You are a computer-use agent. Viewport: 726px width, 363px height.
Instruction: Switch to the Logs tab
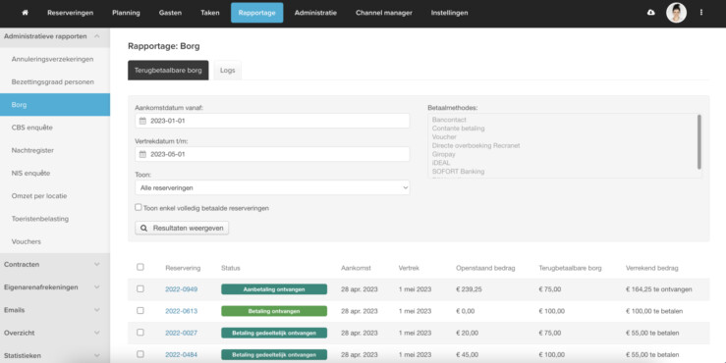click(227, 71)
